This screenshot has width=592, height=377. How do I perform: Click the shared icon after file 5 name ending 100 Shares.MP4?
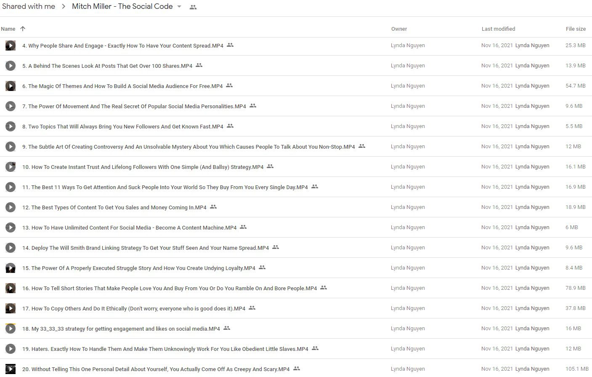[x=199, y=65]
